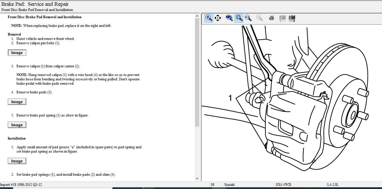Image resolution: width=382 pixels, height=189 pixels.
Task: Print the brake caliper image
Action: pos(271,18)
